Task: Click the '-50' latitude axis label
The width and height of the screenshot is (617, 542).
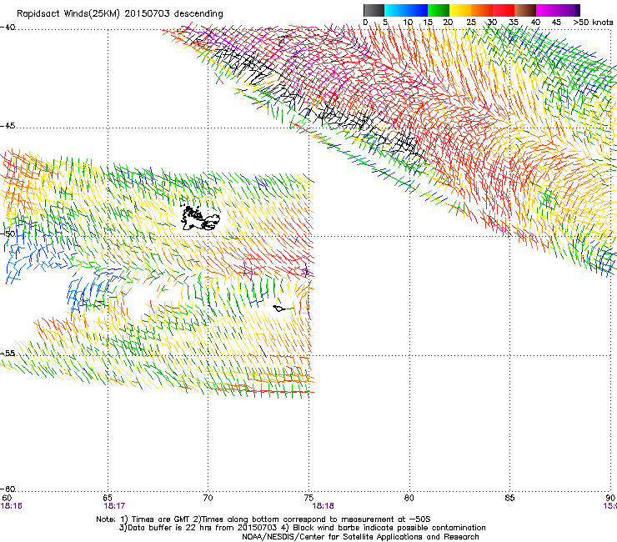Action: coord(8,233)
